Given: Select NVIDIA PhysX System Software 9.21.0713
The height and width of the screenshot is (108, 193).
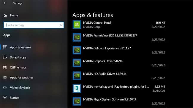Looking at the screenshot, I should click(x=119, y=101).
